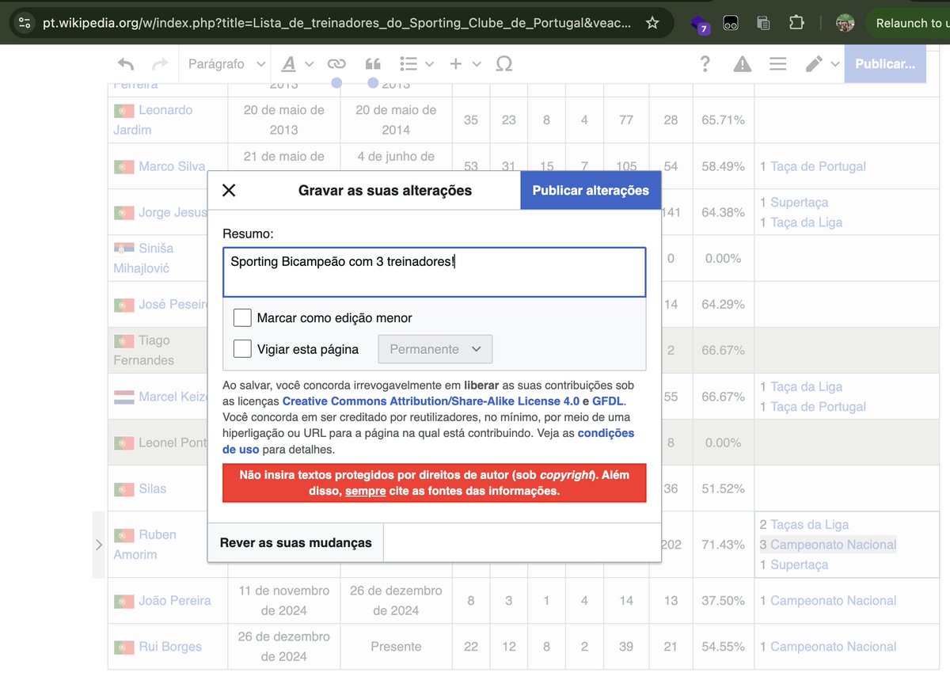Open the GFDL license link

coord(608,401)
